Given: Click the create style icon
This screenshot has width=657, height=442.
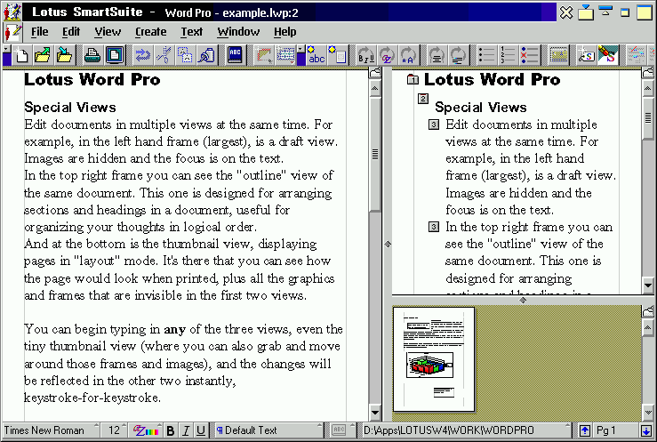Looking at the screenshot, I should click(586, 55).
